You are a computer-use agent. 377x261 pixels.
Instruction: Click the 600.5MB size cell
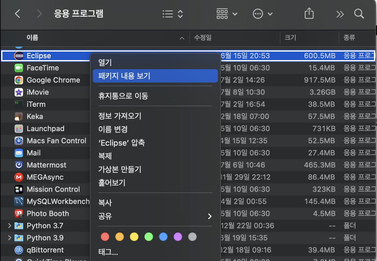click(x=320, y=56)
